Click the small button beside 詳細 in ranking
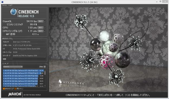The width and height of the screenshot is (169, 99). 45,67
